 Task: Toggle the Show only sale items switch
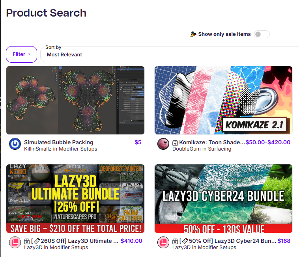pyautogui.click(x=262, y=34)
